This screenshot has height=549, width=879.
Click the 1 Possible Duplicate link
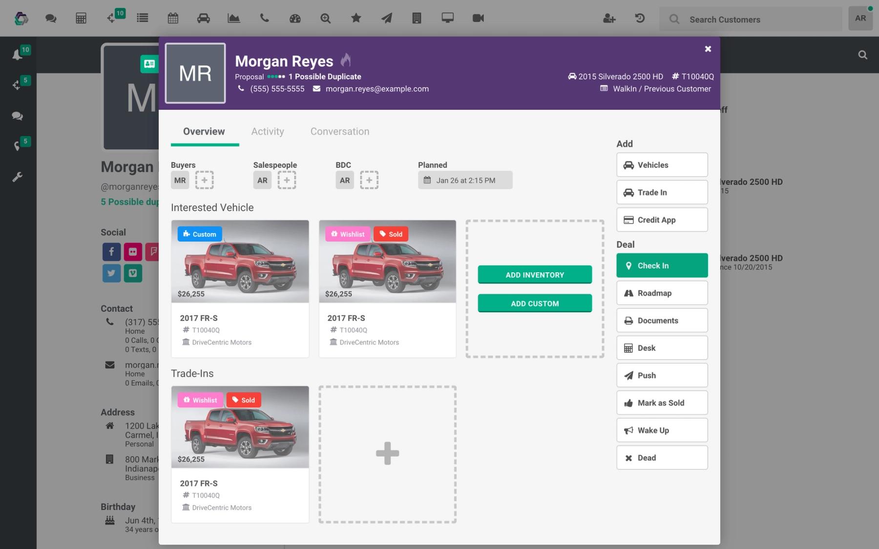coord(325,77)
